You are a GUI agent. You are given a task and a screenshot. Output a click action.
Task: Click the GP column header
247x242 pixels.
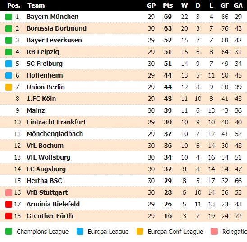pos(151,5)
